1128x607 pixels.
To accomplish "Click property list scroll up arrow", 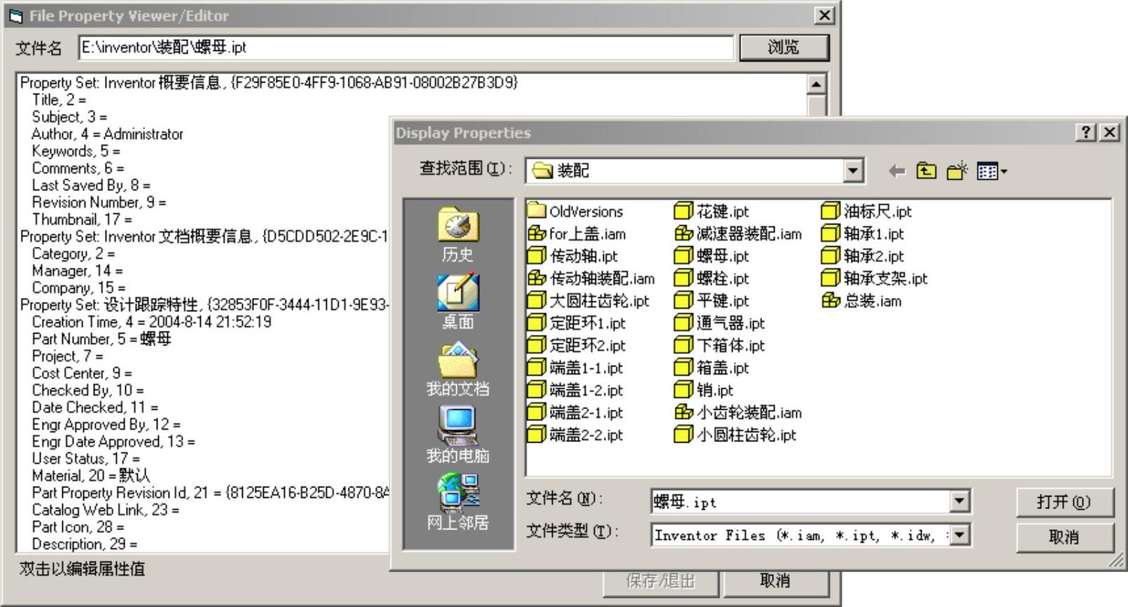I will pos(816,84).
